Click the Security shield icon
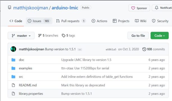Screen dimensions: 172x101 [154, 21]
